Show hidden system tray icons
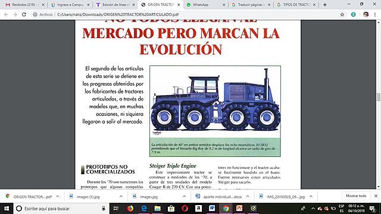The height and width of the screenshot is (214, 381). pos(313,209)
